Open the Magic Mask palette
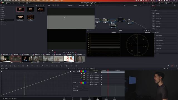The image size is (178, 100). pos(57,66)
